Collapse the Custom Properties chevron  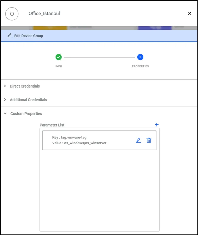[x=5, y=114]
